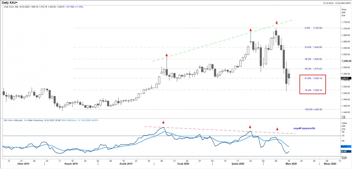The width and height of the screenshot is (352, 169).
Task: Select the red arrow above the February 24 candle
Action: [251, 30]
